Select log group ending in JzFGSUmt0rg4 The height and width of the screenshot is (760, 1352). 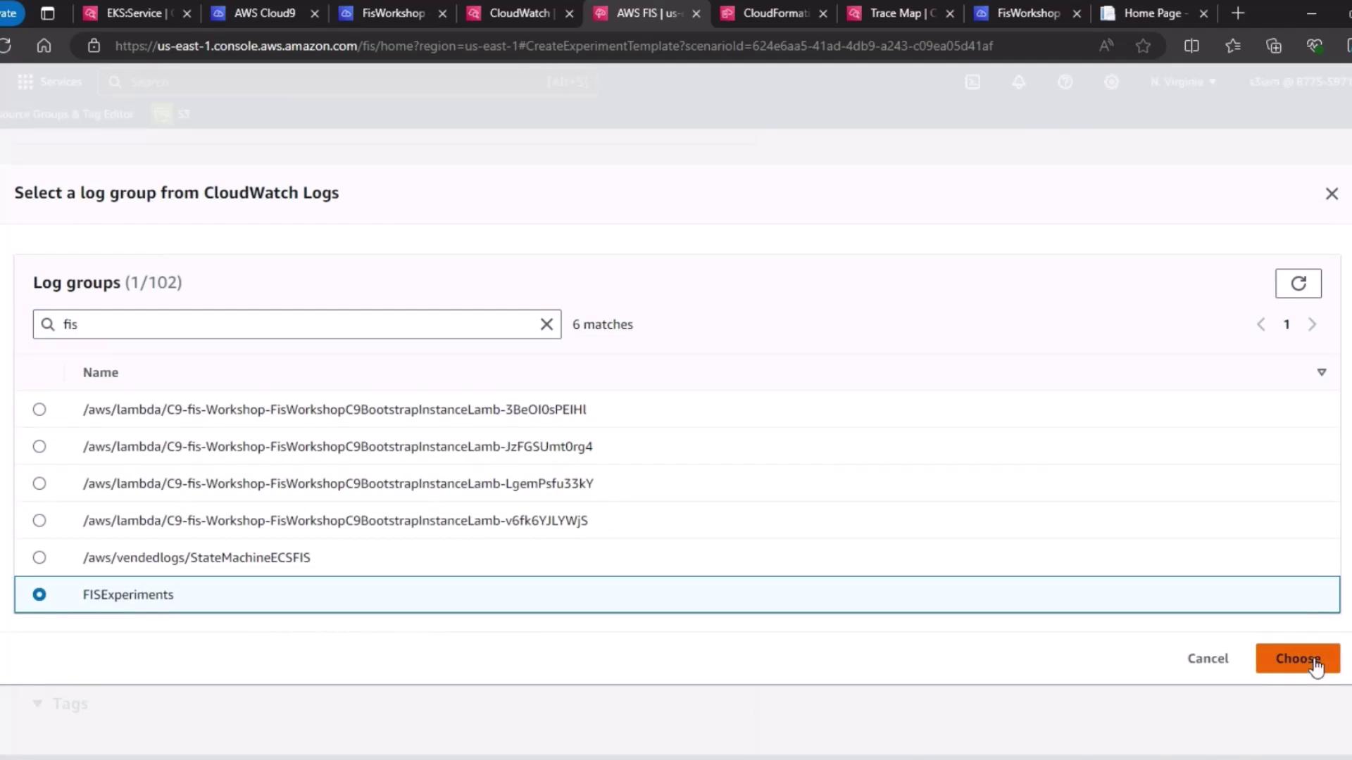point(39,446)
